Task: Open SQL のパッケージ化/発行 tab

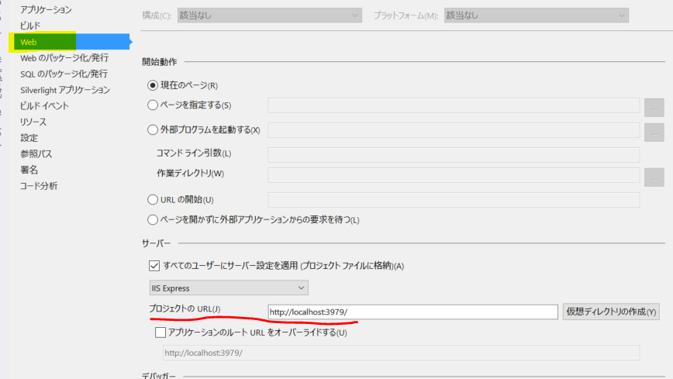Action: (x=64, y=74)
